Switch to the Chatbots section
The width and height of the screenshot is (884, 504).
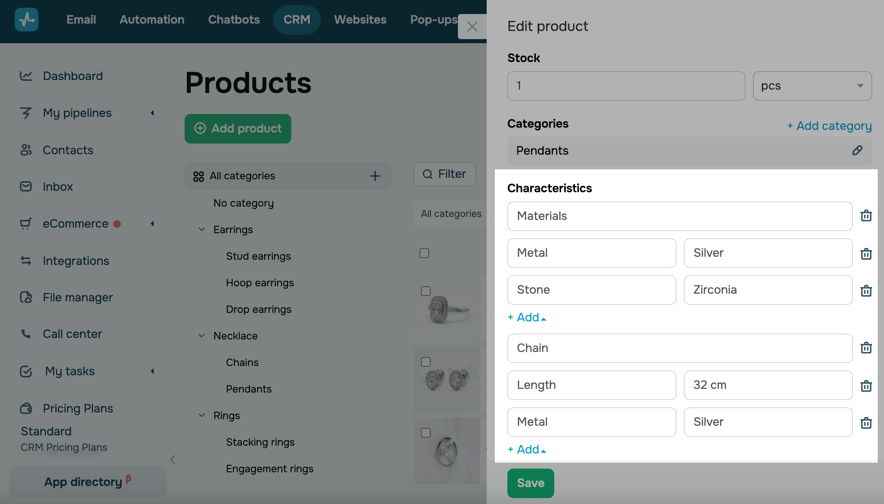click(234, 20)
